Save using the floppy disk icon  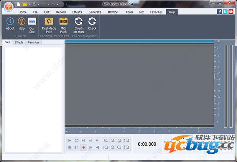tap(34, 4)
